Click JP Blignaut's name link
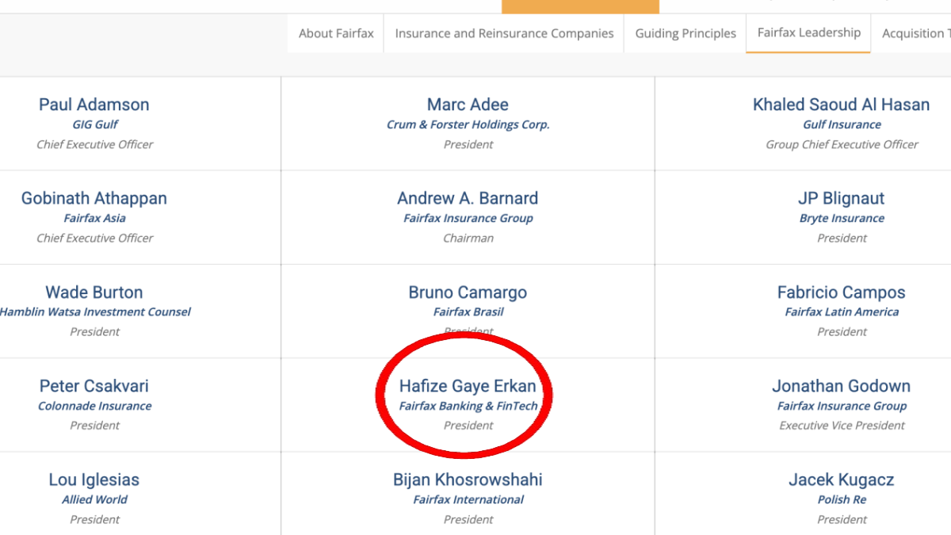 (x=841, y=198)
